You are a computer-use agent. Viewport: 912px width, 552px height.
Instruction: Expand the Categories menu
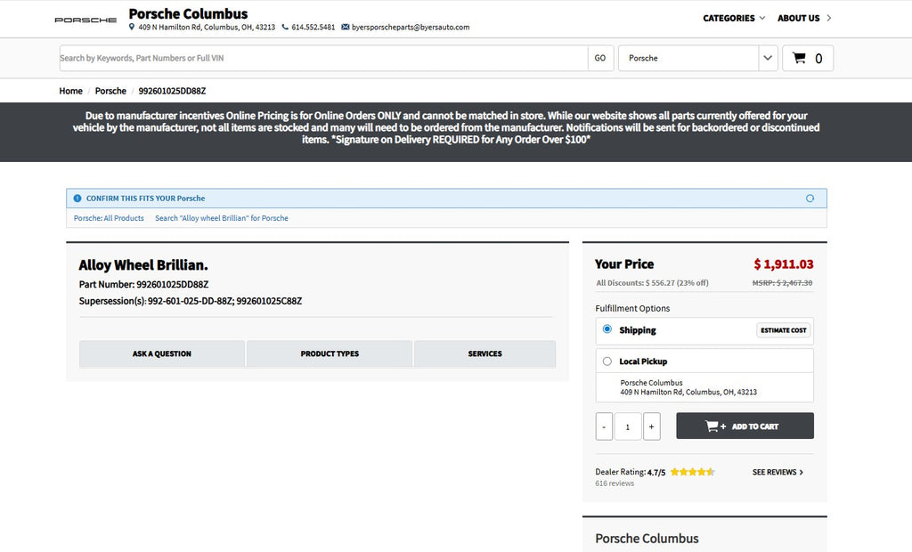[x=734, y=18]
